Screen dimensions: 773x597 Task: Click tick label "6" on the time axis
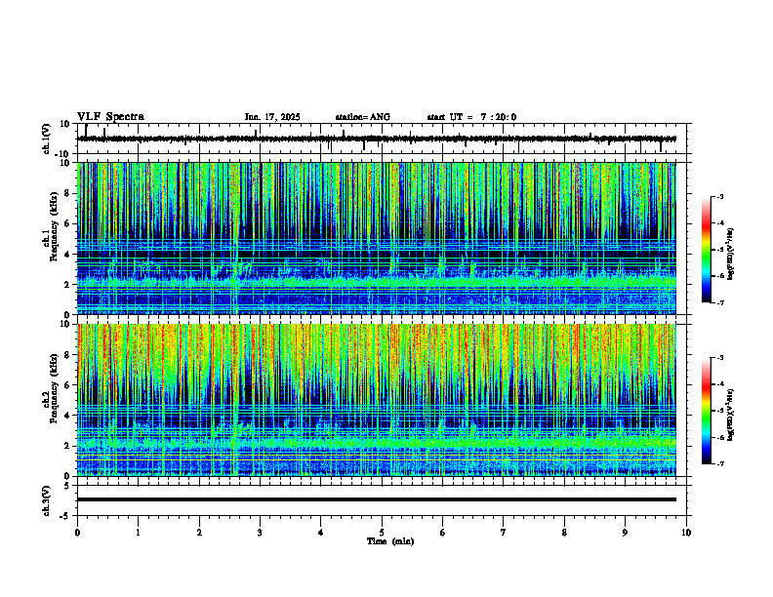(x=443, y=533)
